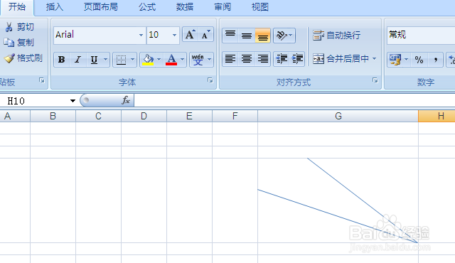This screenshot has width=455, height=263.
Task: Click the Copy (复制) icon
Action: click(9, 43)
